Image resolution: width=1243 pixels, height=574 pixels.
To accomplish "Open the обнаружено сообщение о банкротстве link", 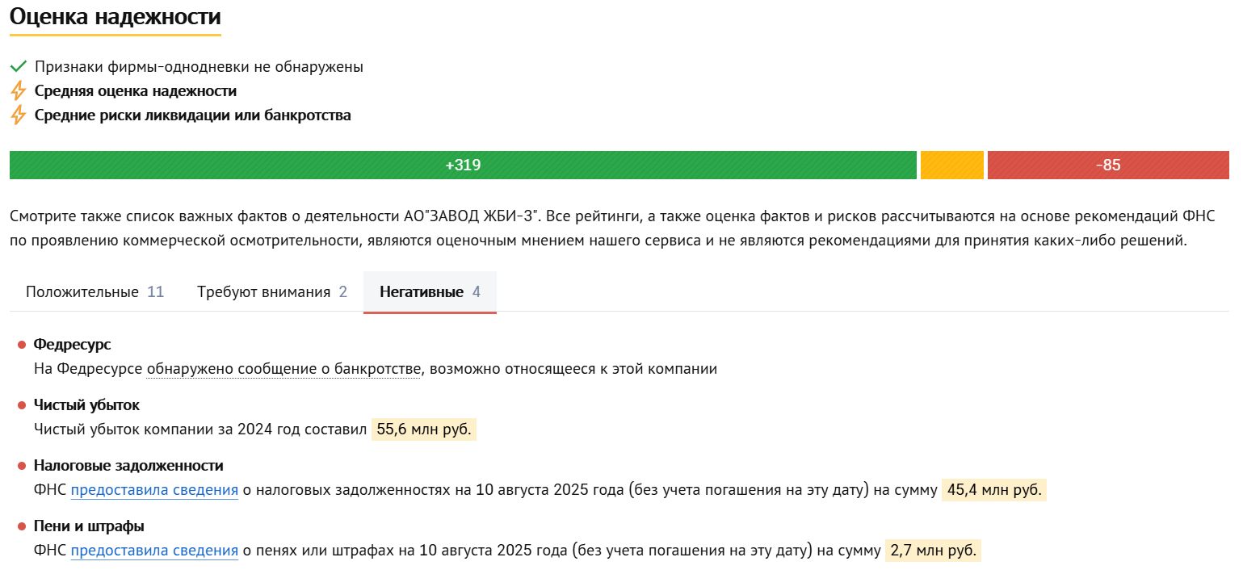I will 283,369.
